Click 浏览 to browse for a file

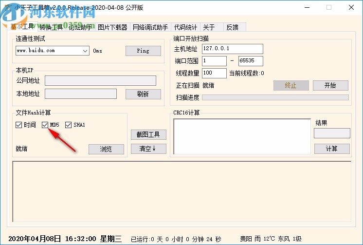[x=106, y=149]
